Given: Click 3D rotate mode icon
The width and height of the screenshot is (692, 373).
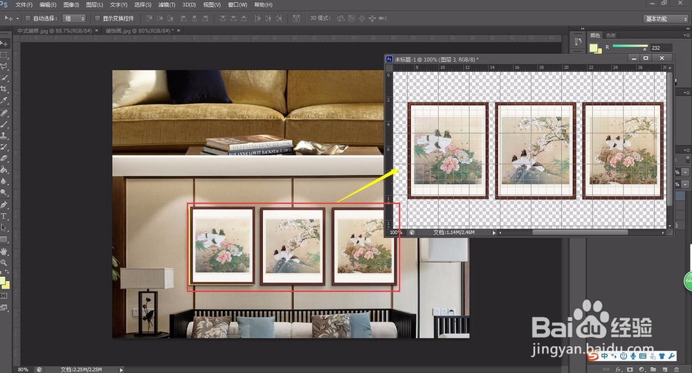Looking at the screenshot, I should point(340,19).
